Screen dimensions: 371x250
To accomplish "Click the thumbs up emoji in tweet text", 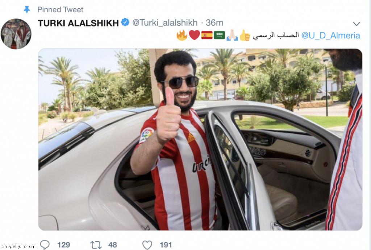I will click(245, 35).
